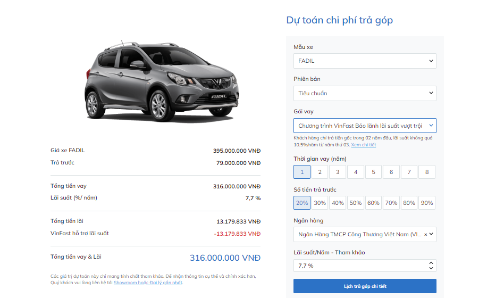Open the Mẫu xe FADIL dropdown
This screenshot has height=298, width=487.
coord(365,61)
